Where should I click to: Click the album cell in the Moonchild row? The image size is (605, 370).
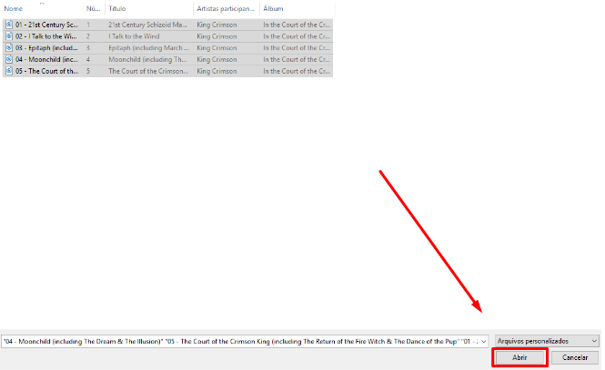pyautogui.click(x=297, y=59)
